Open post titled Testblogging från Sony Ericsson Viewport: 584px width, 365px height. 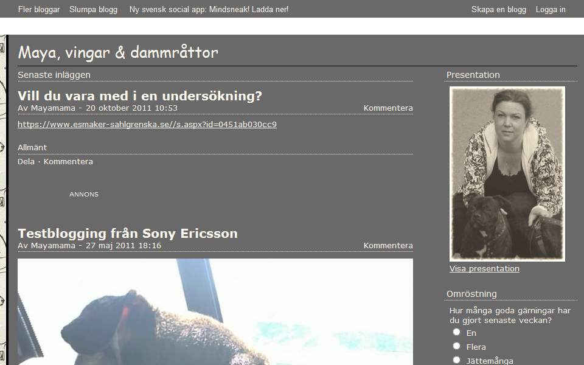(x=128, y=234)
